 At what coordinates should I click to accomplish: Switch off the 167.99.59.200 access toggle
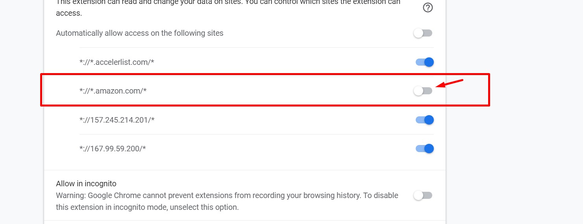[425, 149]
